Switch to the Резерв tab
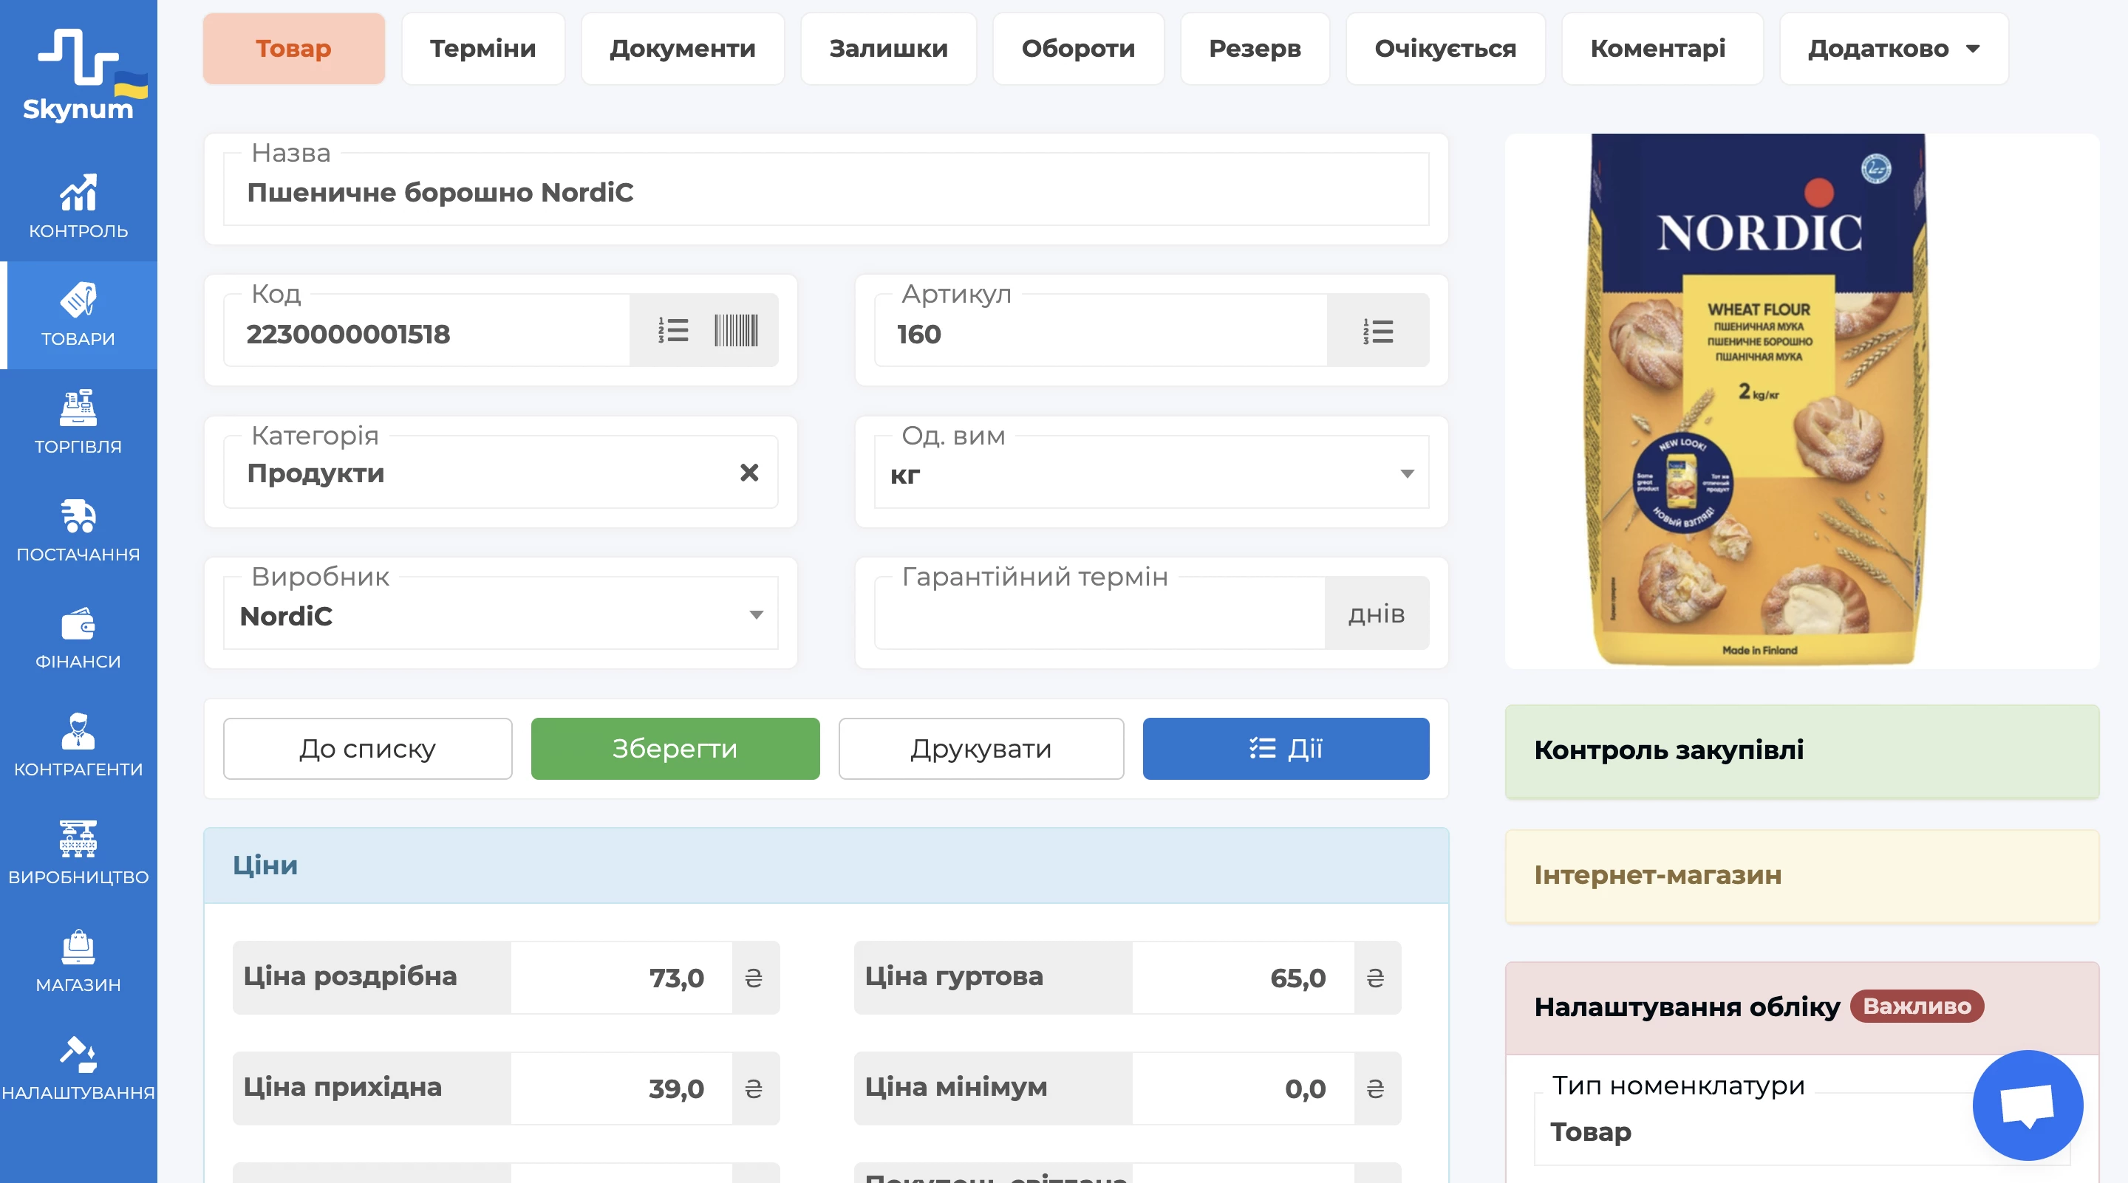Image resolution: width=2128 pixels, height=1183 pixels. [1255, 49]
